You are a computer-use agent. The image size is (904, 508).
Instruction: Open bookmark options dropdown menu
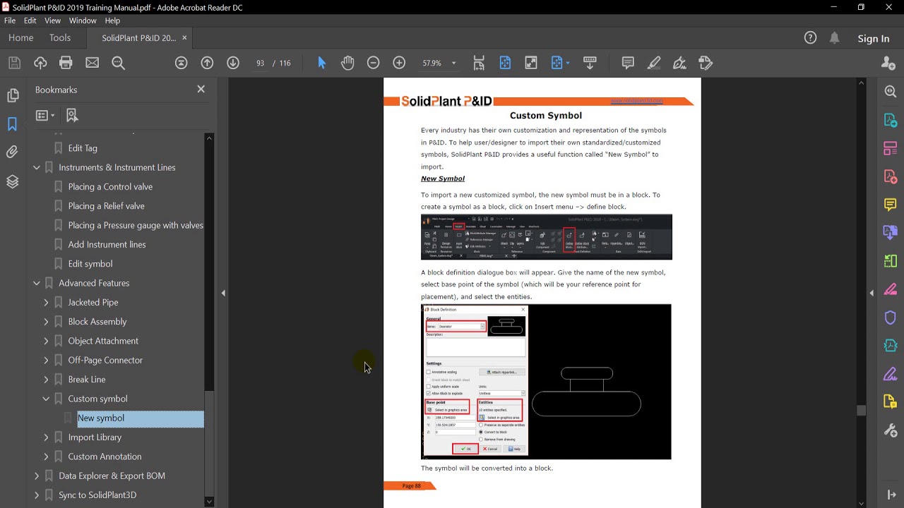point(45,115)
